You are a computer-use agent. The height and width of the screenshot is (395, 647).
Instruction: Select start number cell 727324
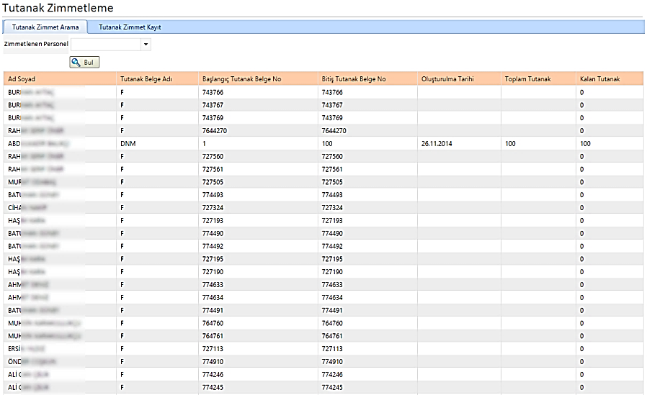tap(258, 208)
